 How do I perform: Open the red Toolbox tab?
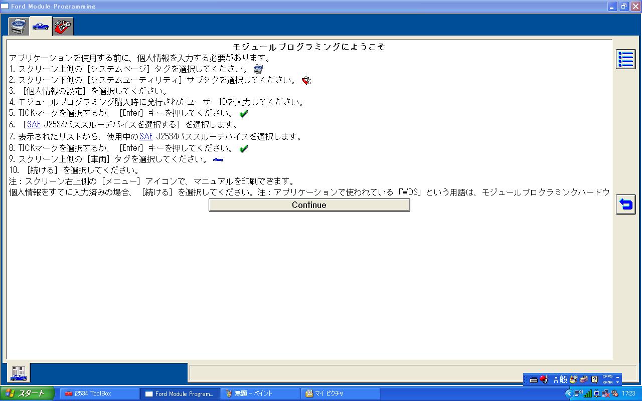(x=63, y=26)
